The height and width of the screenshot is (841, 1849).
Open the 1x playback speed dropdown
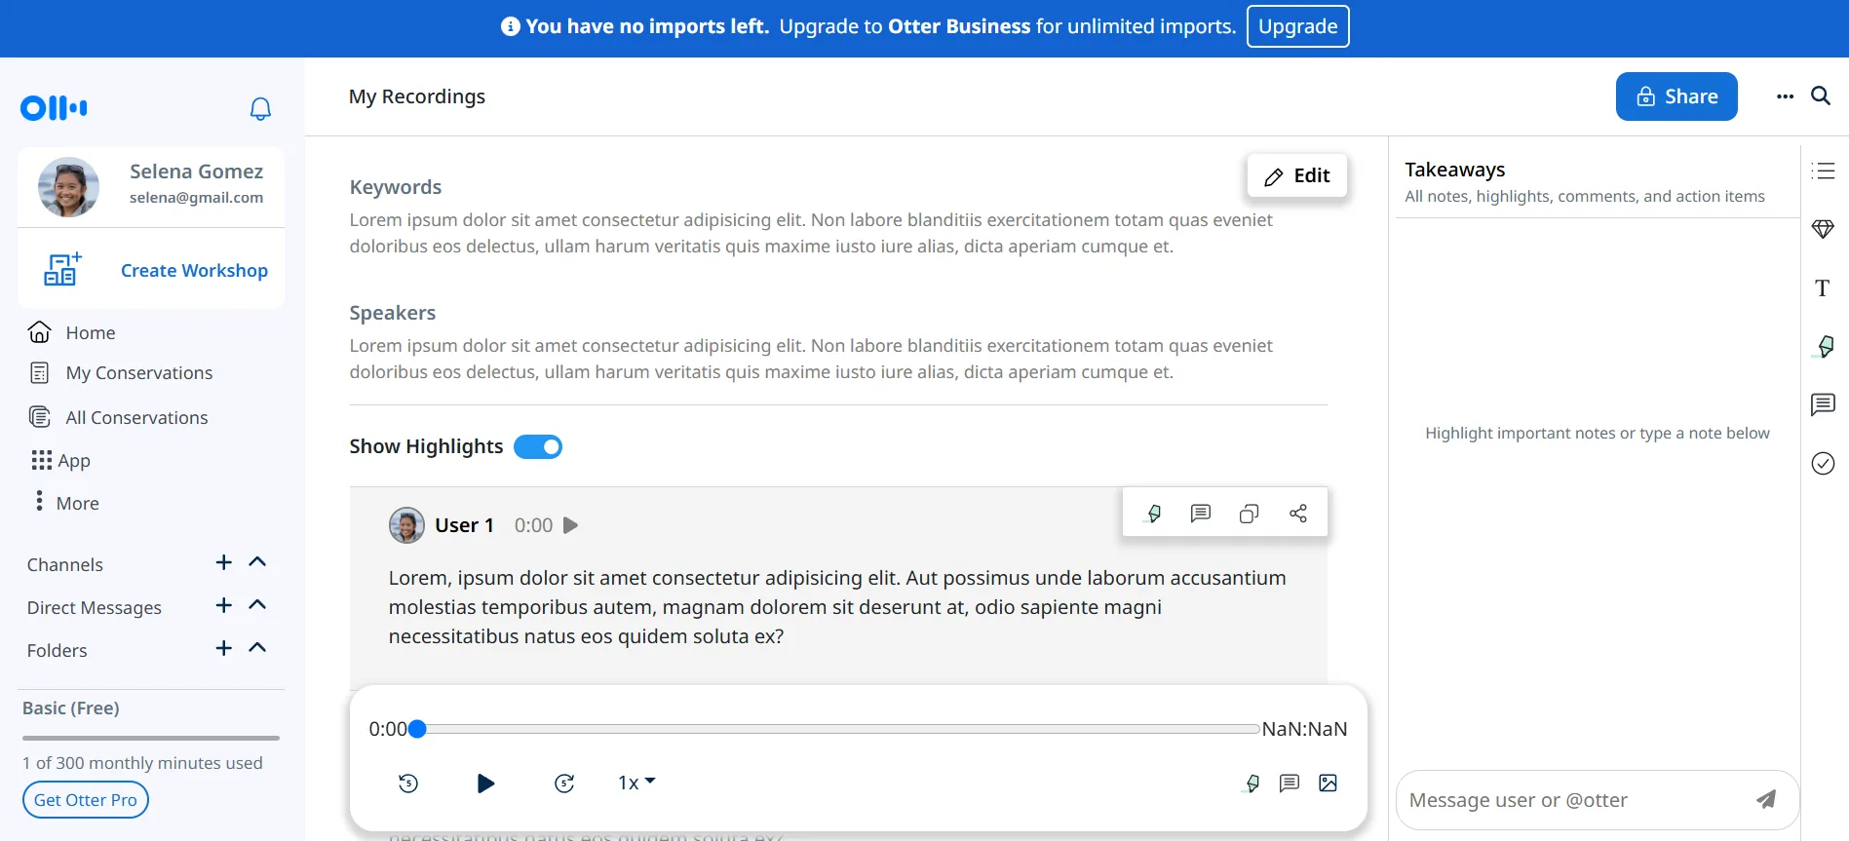[x=636, y=783]
